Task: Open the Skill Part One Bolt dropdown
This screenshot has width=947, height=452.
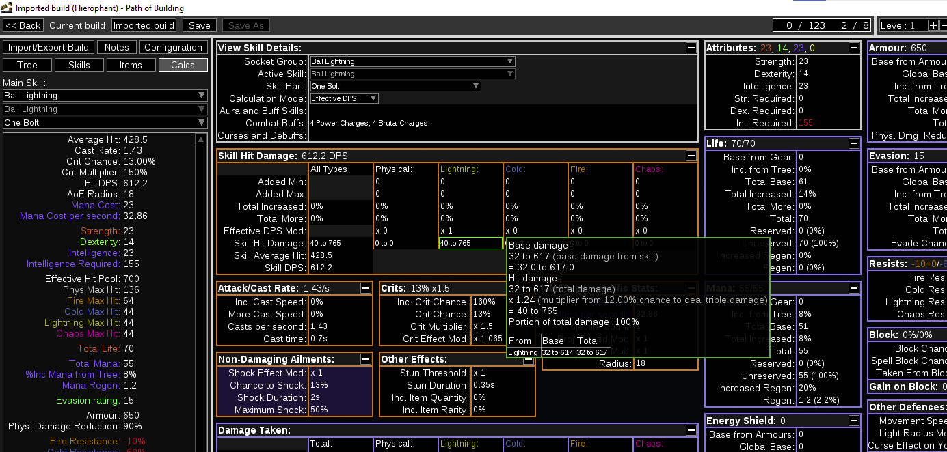Action: point(395,86)
